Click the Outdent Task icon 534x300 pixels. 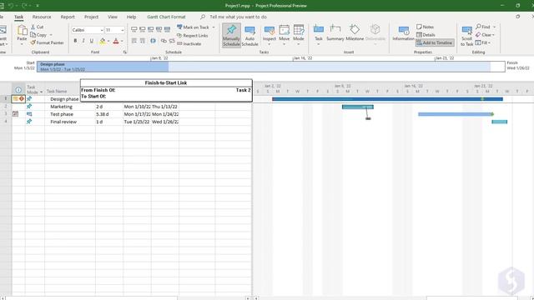[134, 41]
